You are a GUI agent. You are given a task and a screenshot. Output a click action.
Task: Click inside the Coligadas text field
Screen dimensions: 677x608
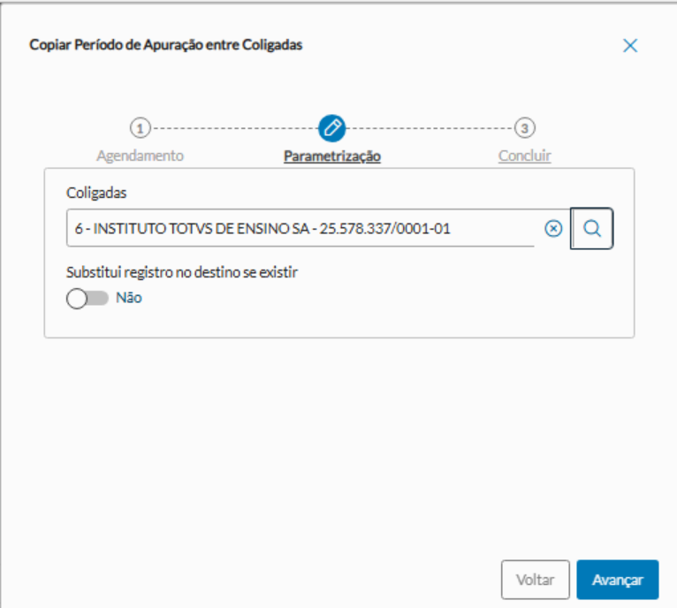click(300, 229)
